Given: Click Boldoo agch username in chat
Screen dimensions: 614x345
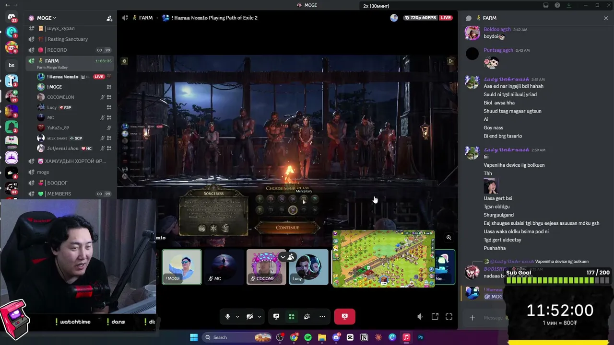Looking at the screenshot, I should [x=497, y=29].
